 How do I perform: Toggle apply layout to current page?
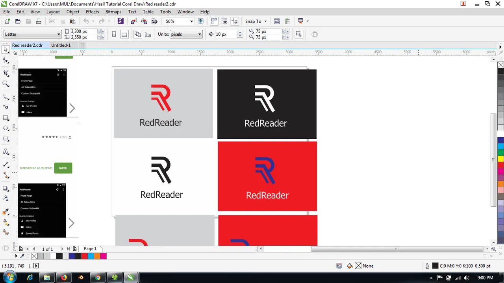point(148,34)
